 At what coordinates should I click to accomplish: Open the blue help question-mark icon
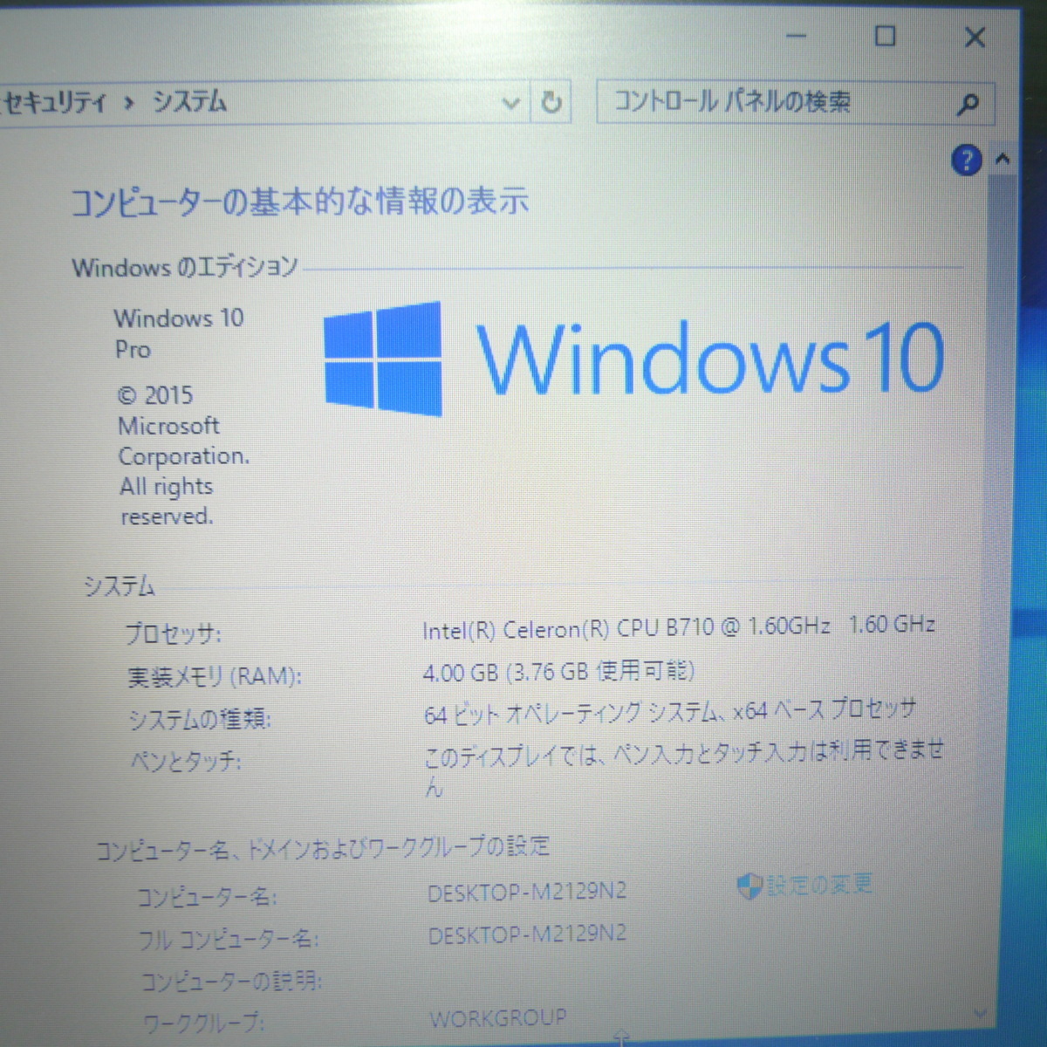(967, 161)
